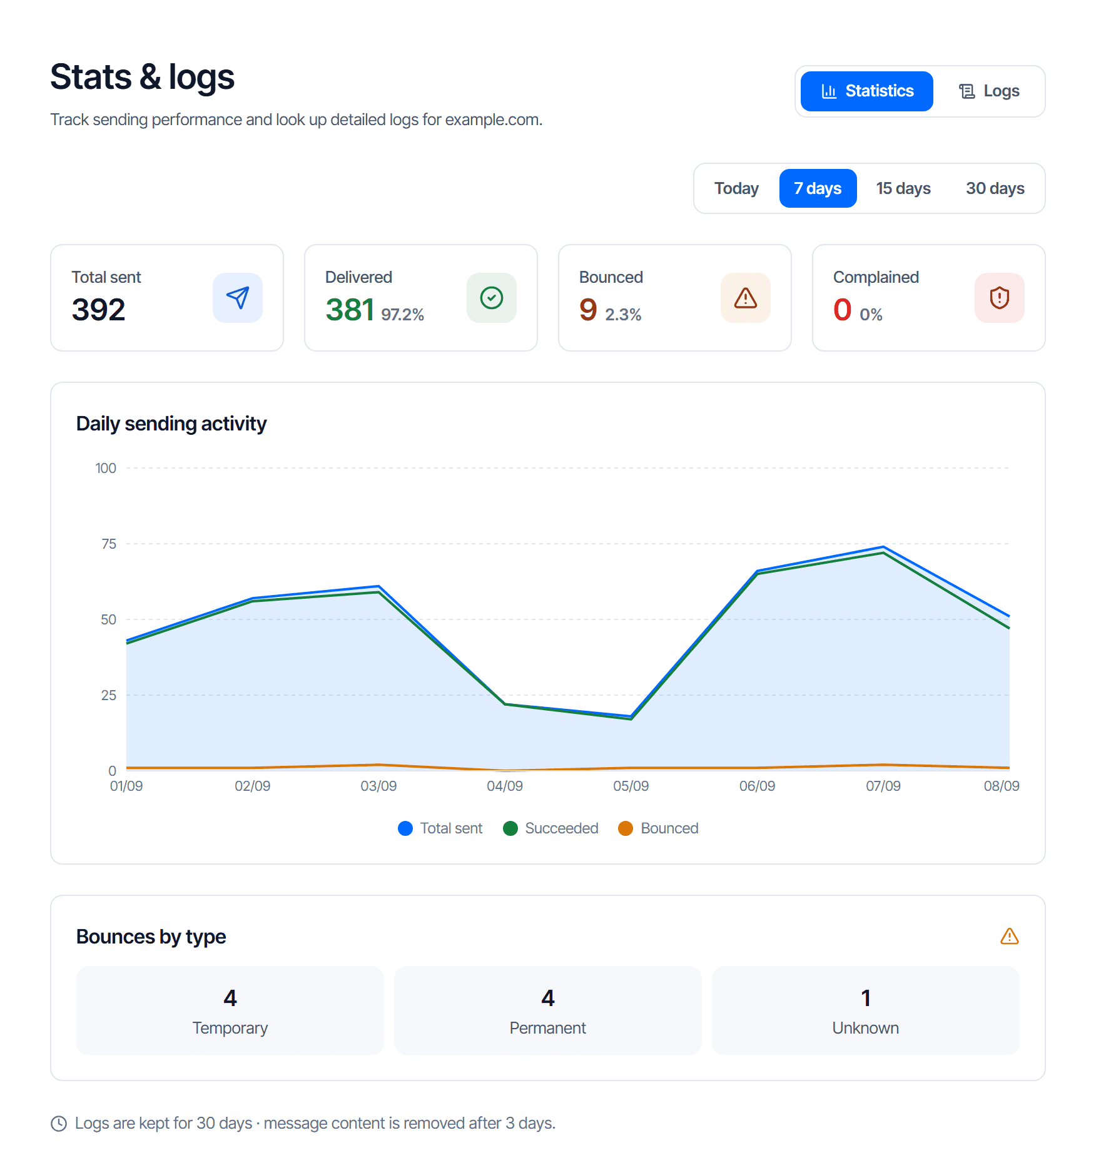Open the Temporary bounces card

230,1010
